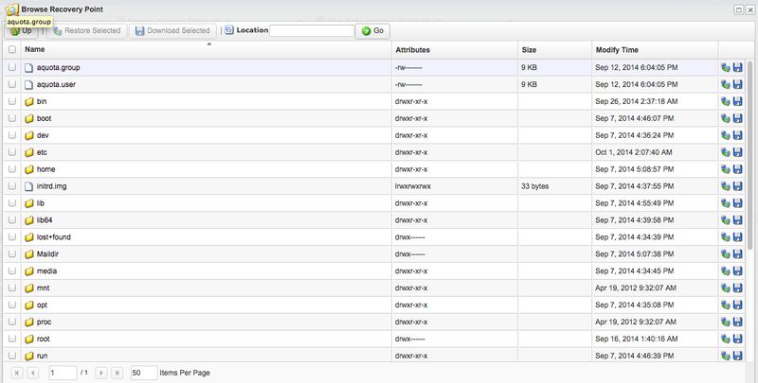Click the download icon for Maildir row
Screen dimensions: 758x383
(x=738, y=255)
